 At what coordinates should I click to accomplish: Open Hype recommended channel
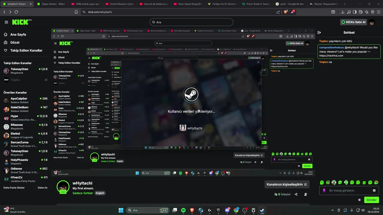tap(25, 118)
